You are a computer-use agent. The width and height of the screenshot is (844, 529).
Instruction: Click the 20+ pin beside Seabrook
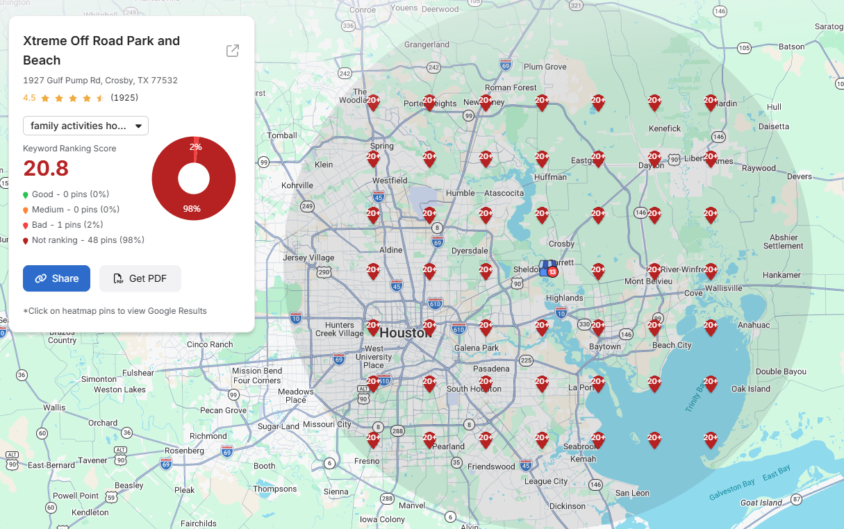pyautogui.click(x=598, y=440)
